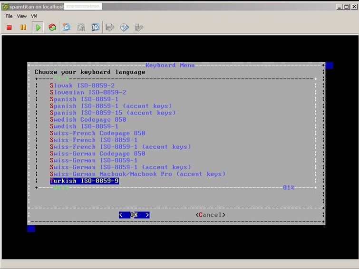Click the 81% list position indicator
359x269 pixels.
[x=289, y=188]
